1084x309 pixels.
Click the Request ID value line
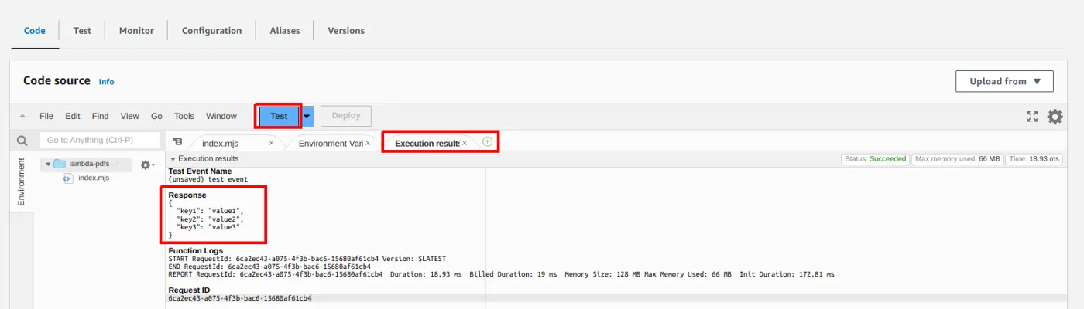[240, 298]
